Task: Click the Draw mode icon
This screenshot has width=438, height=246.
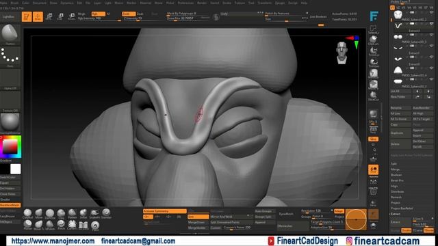Action: [38, 16]
